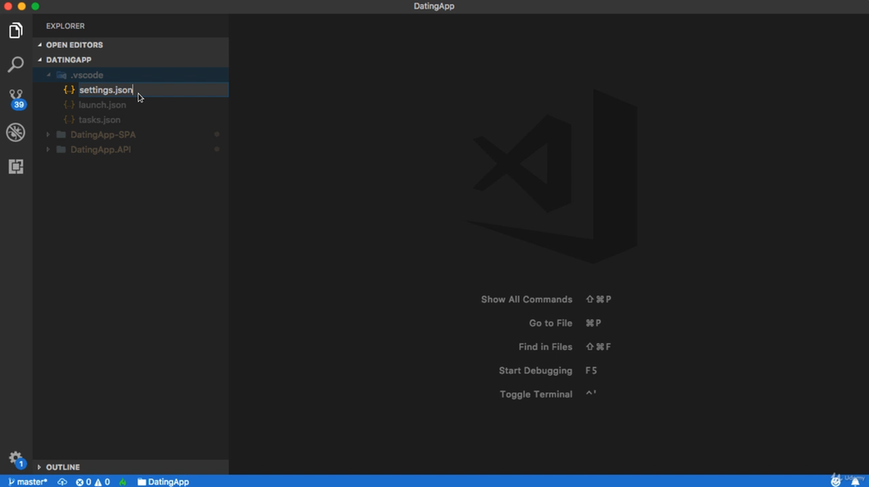Click the JSON icon beside launch.json
Image resolution: width=869 pixels, height=487 pixels.
[69, 104]
